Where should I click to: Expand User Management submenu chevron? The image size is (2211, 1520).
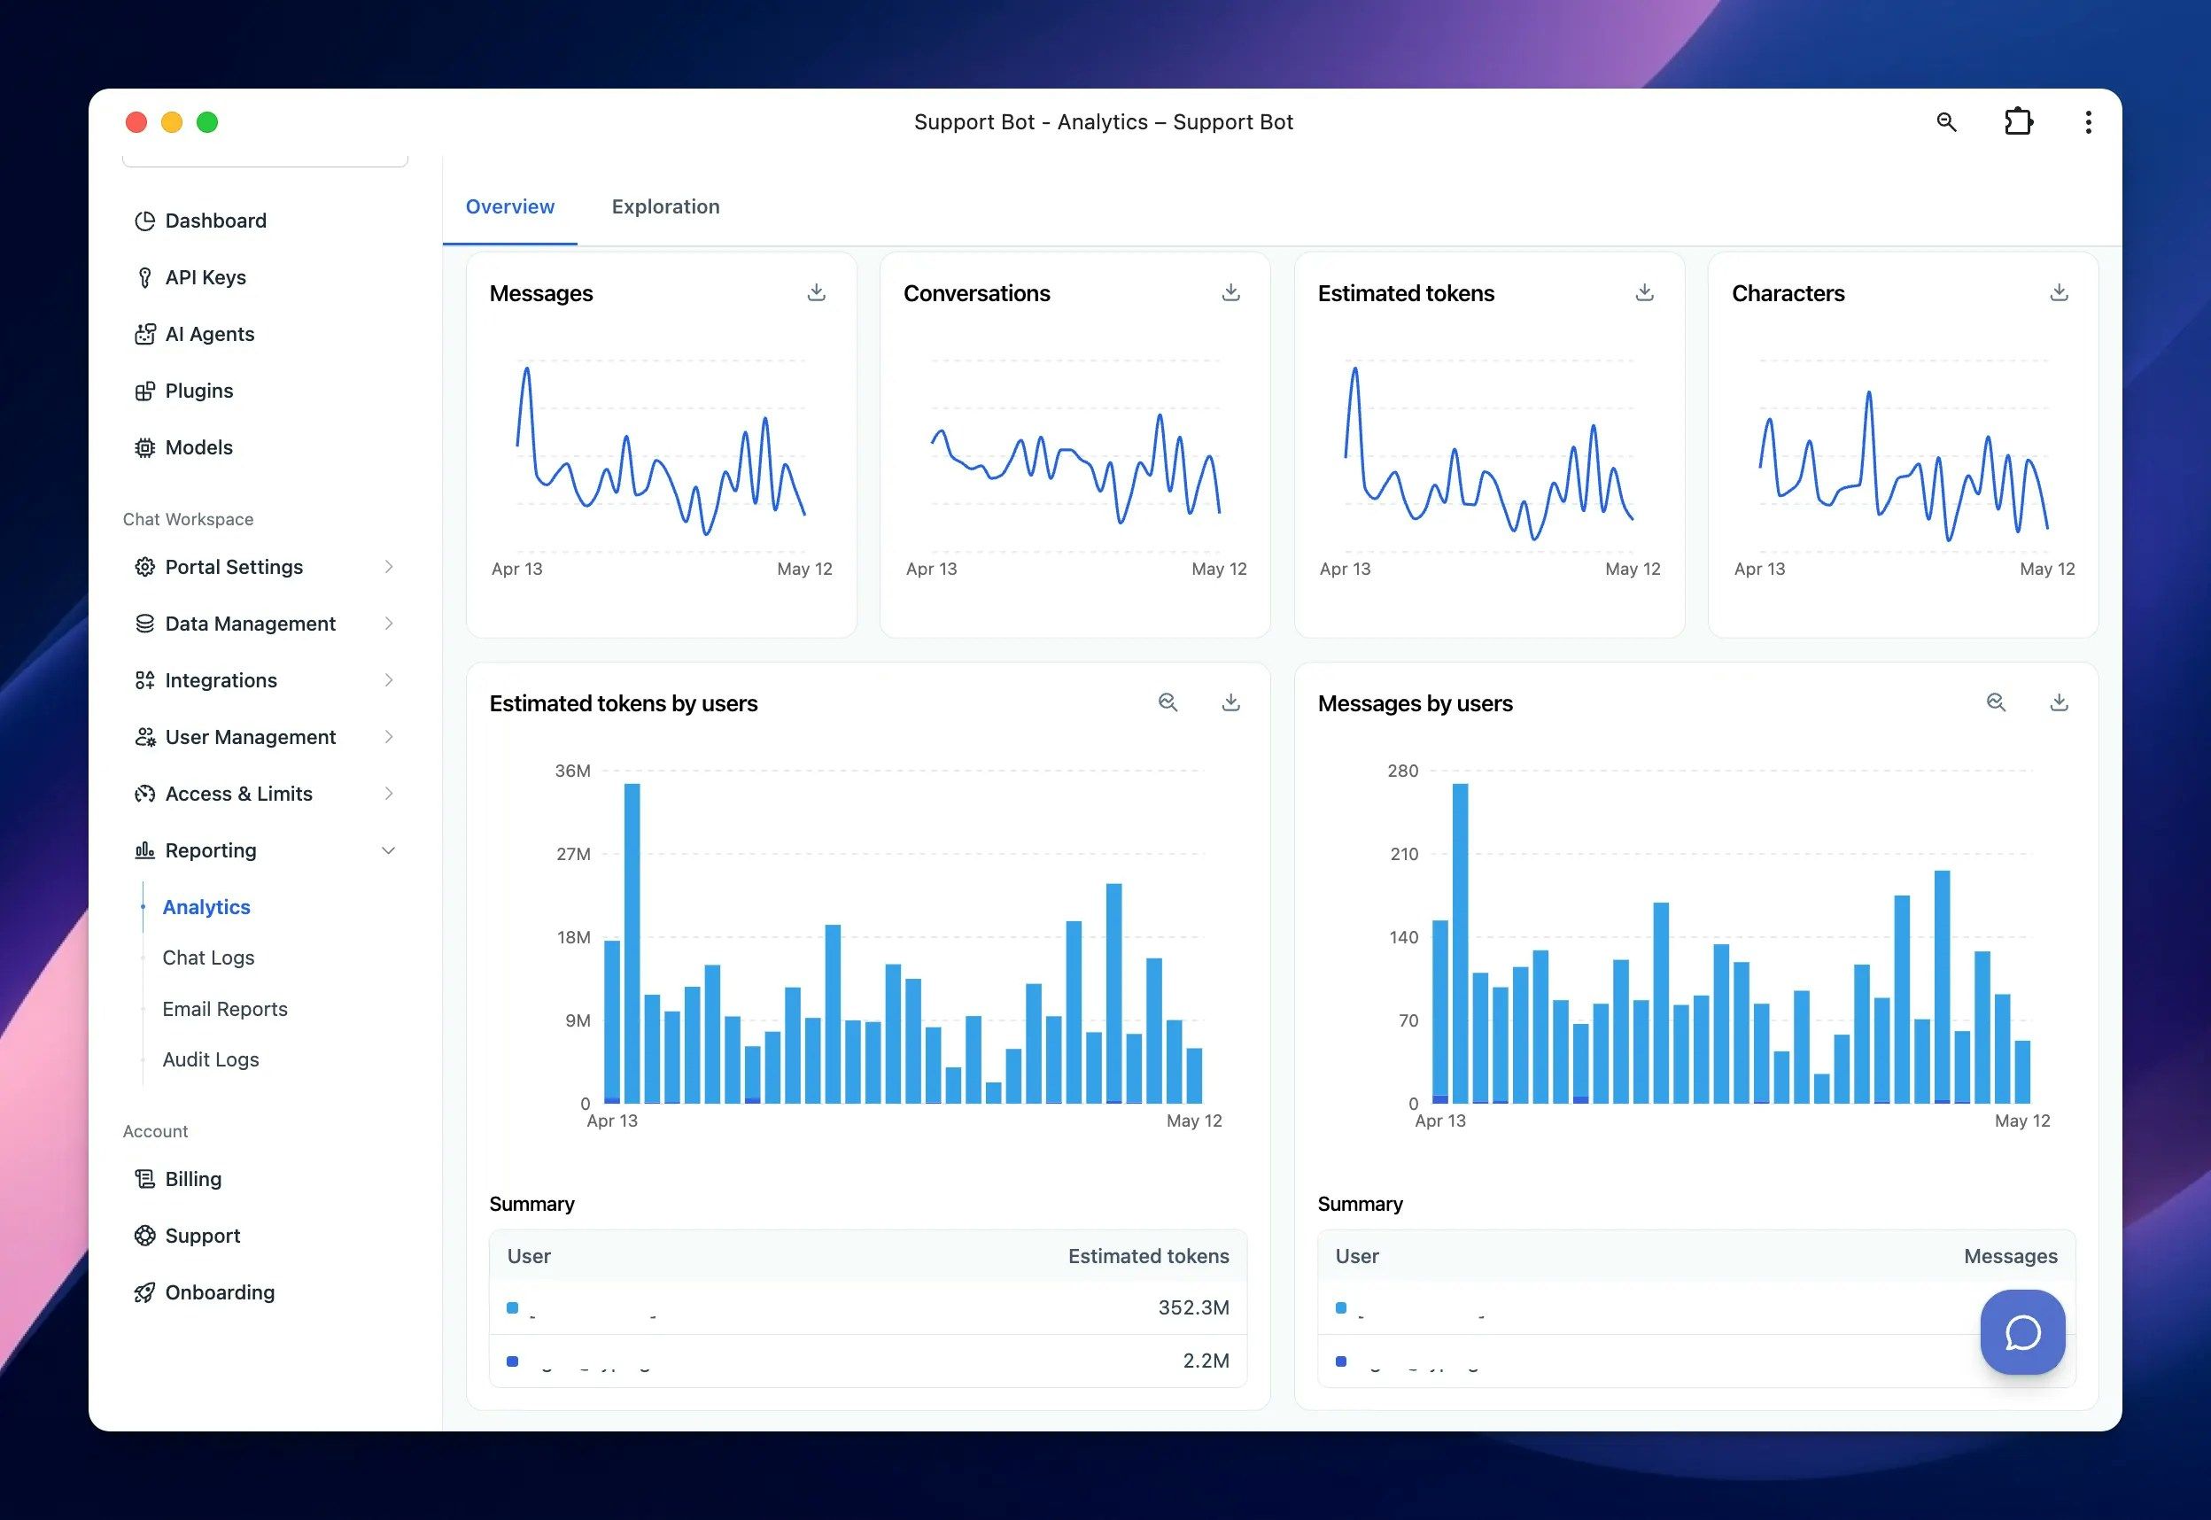pyautogui.click(x=389, y=737)
